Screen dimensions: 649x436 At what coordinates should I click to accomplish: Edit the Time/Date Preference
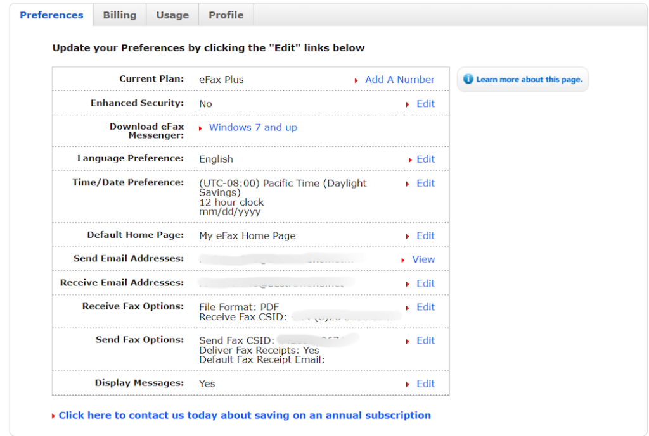(425, 183)
